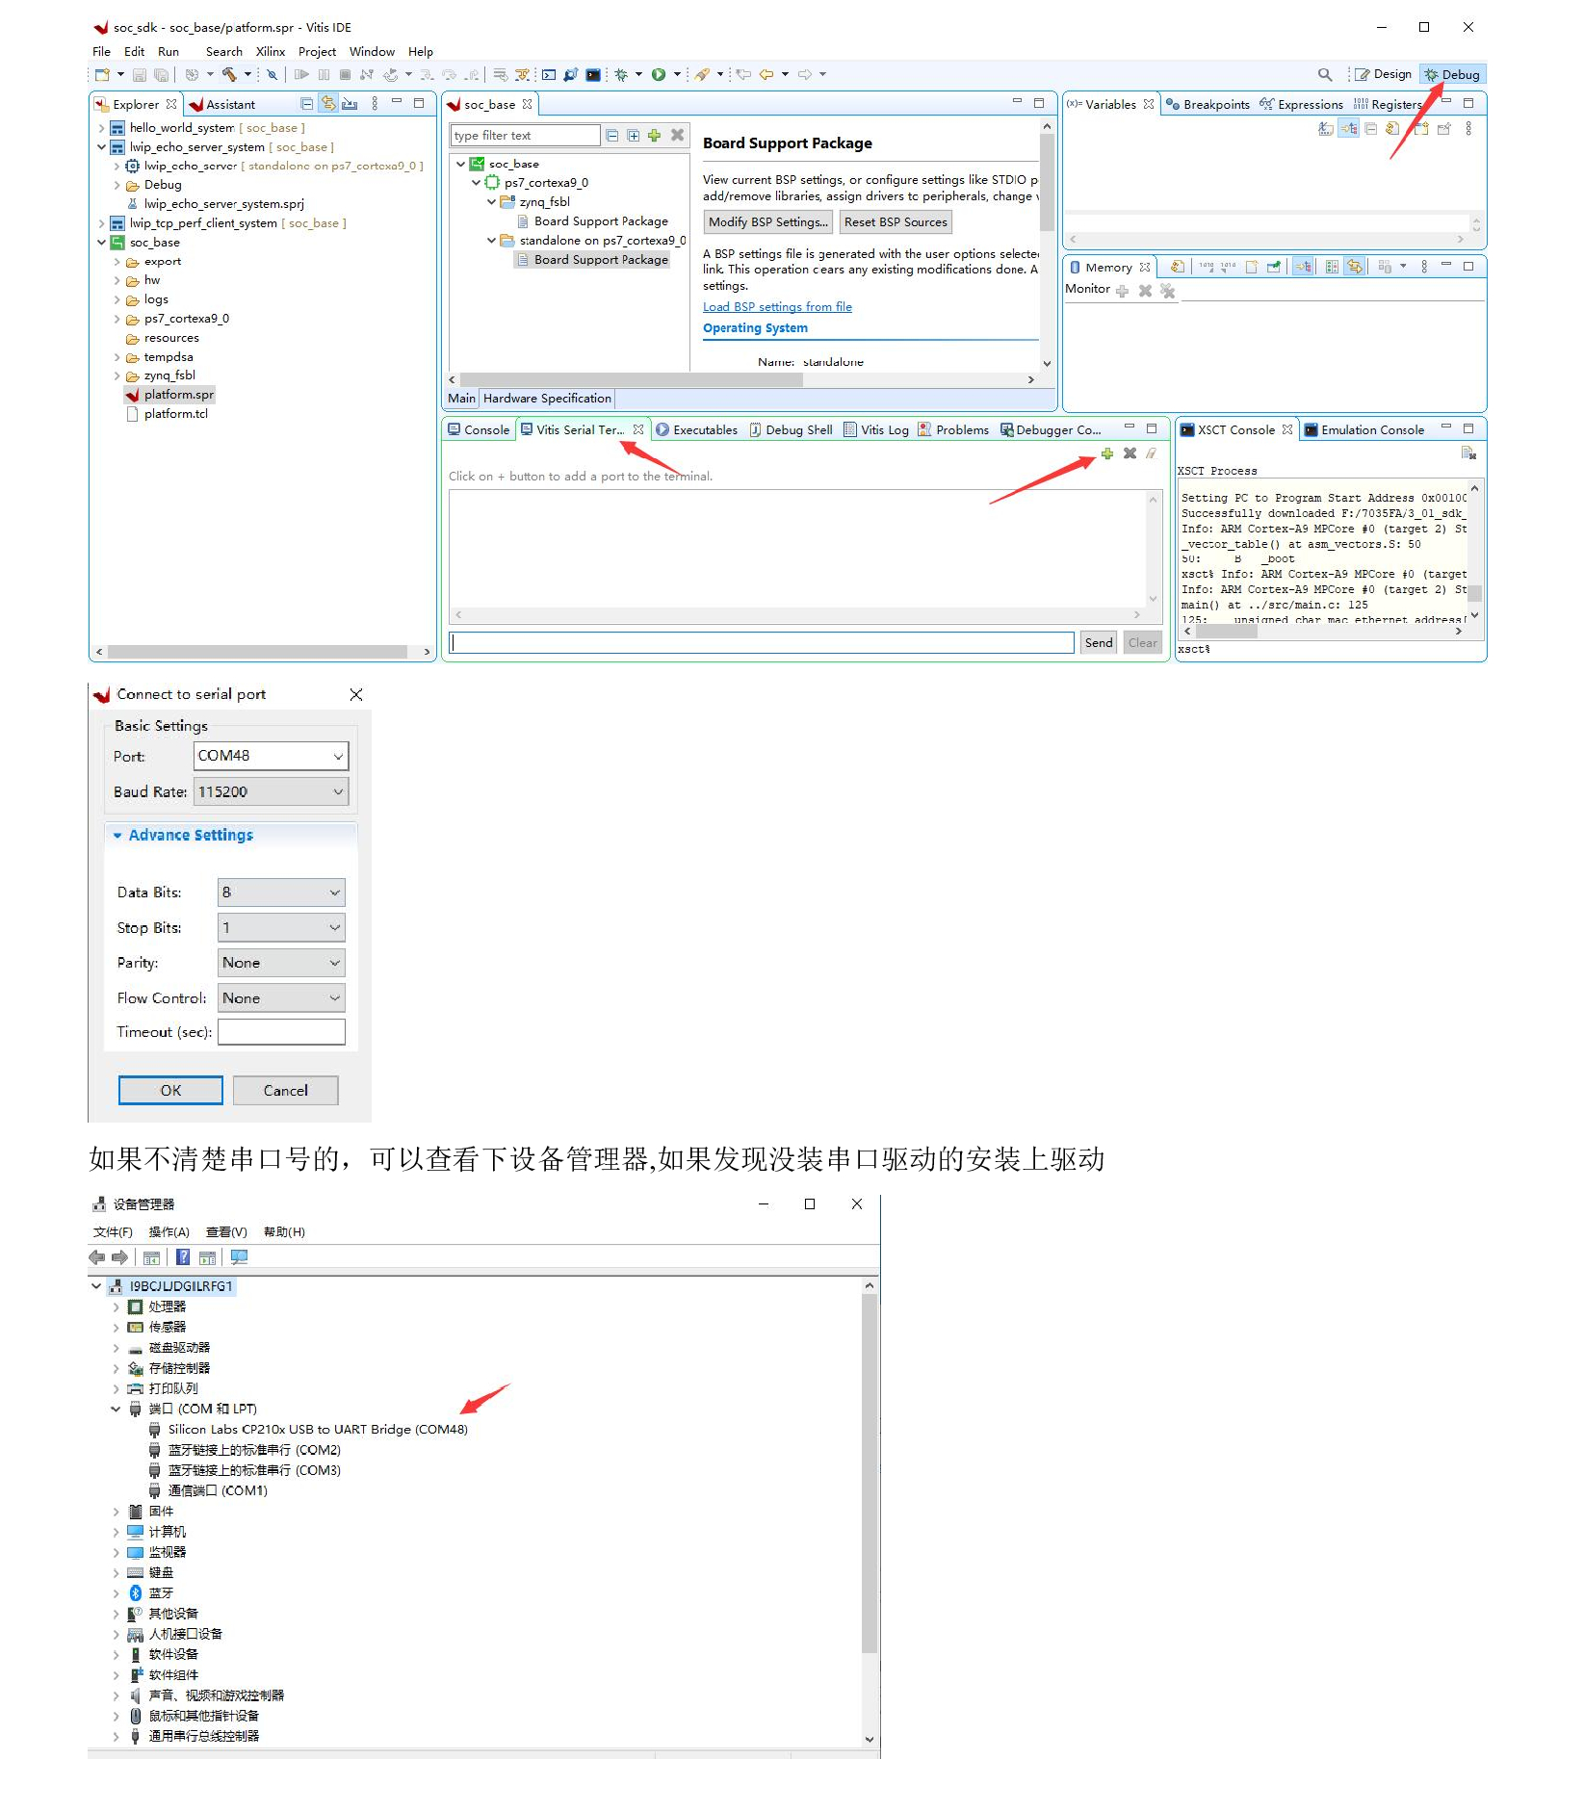Image resolution: width=1584 pixels, height=1811 pixels.
Task: Click the help icon in Device Manager toolbar
Action: tap(183, 1257)
